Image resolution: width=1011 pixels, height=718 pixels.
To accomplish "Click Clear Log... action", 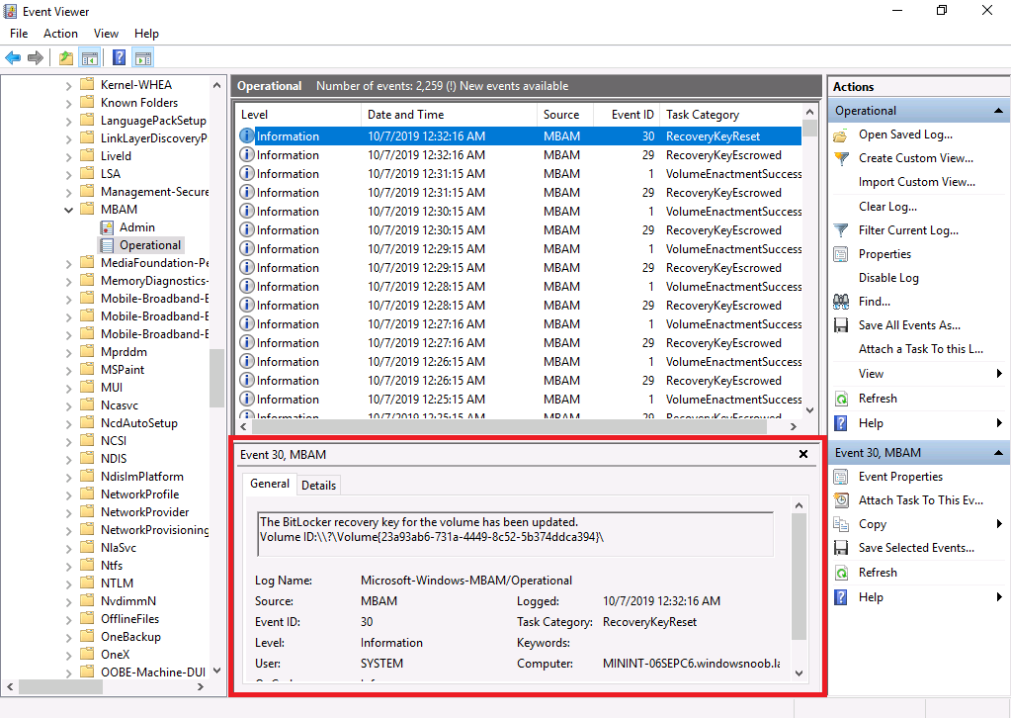I will click(x=887, y=207).
